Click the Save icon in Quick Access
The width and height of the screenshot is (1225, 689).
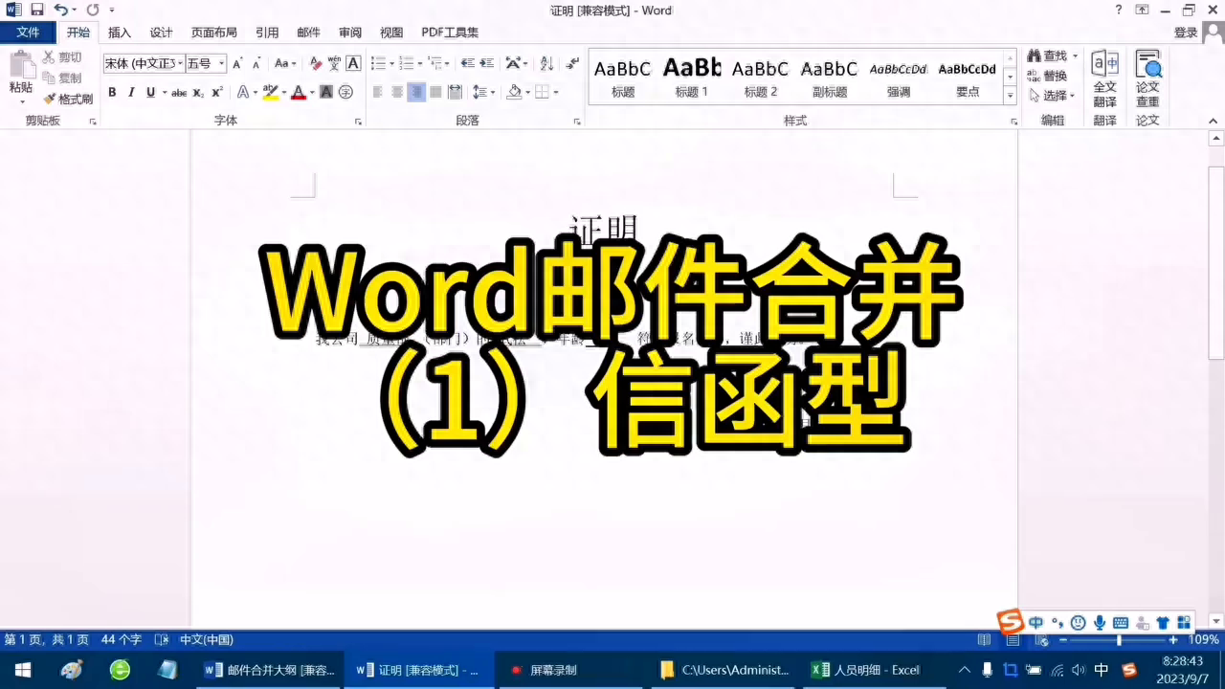(x=37, y=10)
